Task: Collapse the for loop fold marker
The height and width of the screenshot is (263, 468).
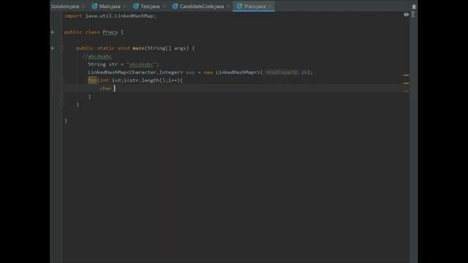Action: (x=61, y=80)
